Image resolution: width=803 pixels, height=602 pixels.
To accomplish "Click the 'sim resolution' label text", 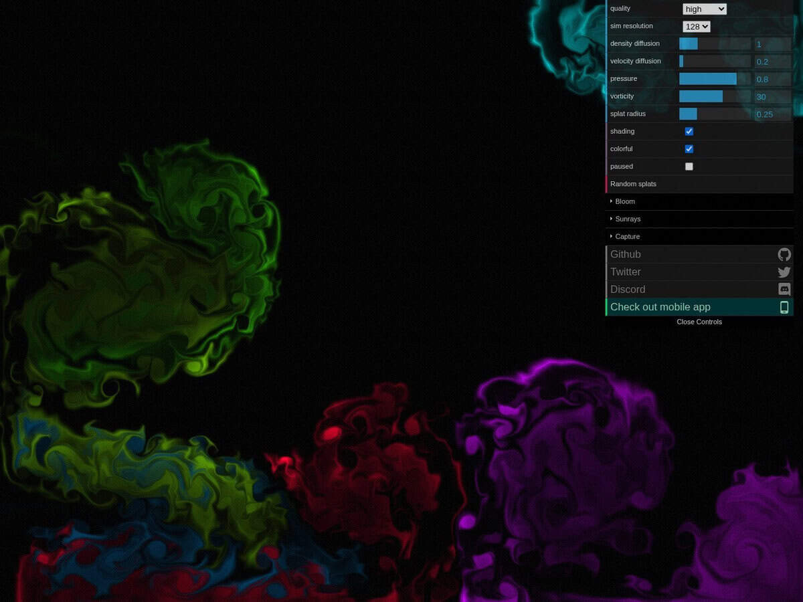I will tap(631, 26).
